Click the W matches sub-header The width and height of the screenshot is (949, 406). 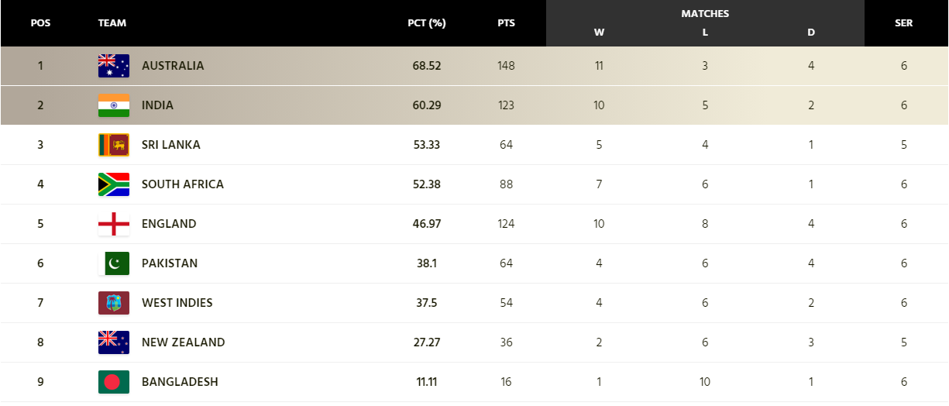[x=599, y=33]
